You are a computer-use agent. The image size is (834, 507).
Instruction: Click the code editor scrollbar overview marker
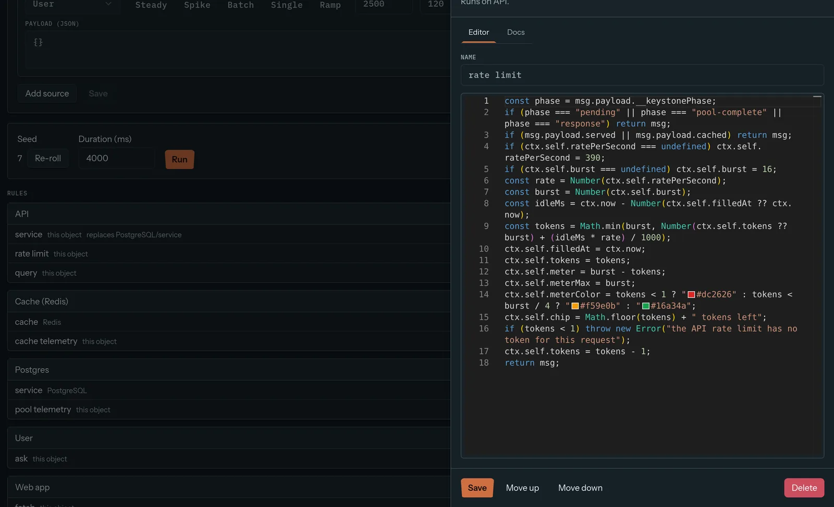pos(817,97)
